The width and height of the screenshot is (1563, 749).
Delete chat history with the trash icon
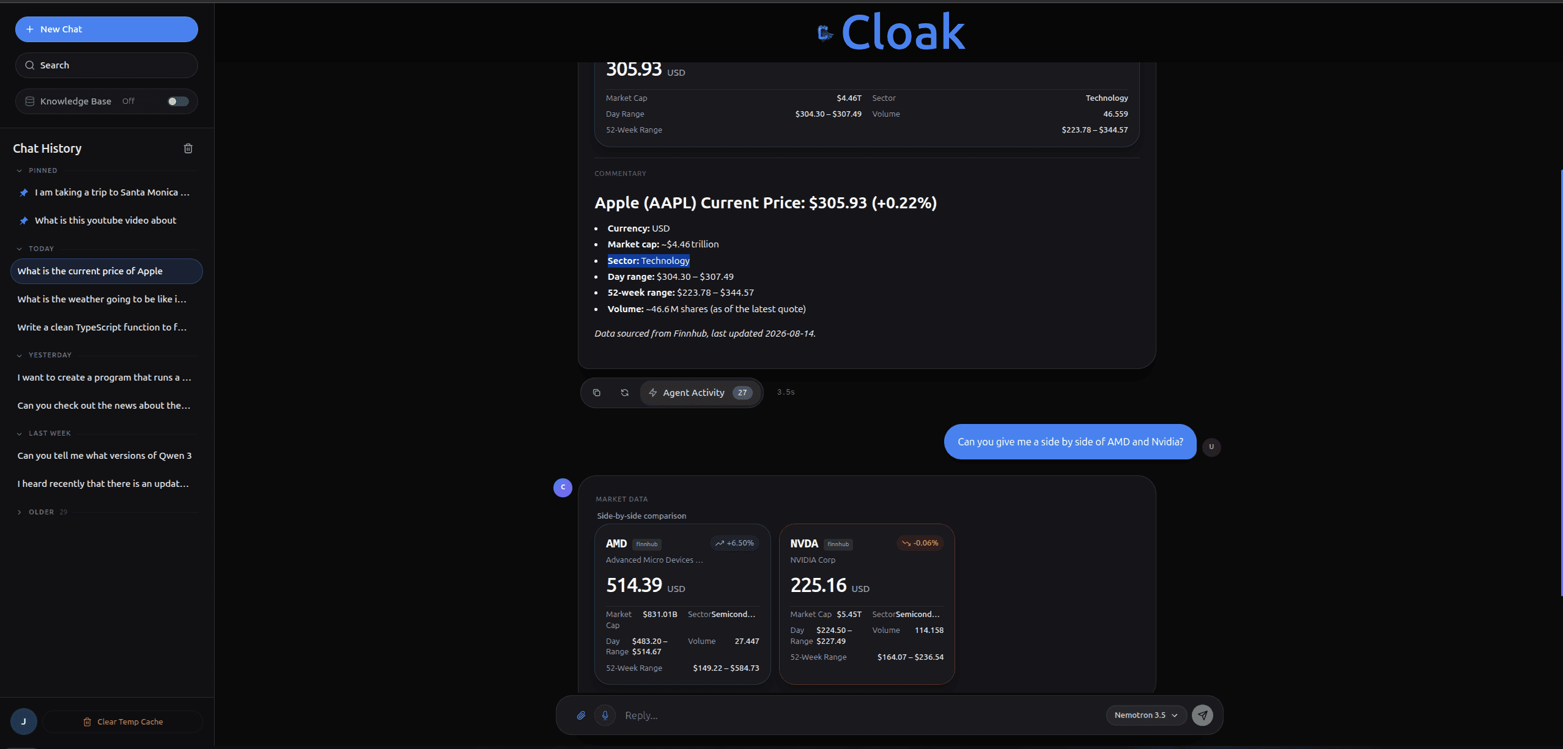tap(188, 148)
